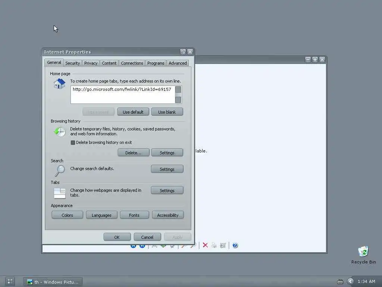The image size is (382, 287).
Task: Click the help button in the Internet Properties title bar
Action: [x=183, y=52]
